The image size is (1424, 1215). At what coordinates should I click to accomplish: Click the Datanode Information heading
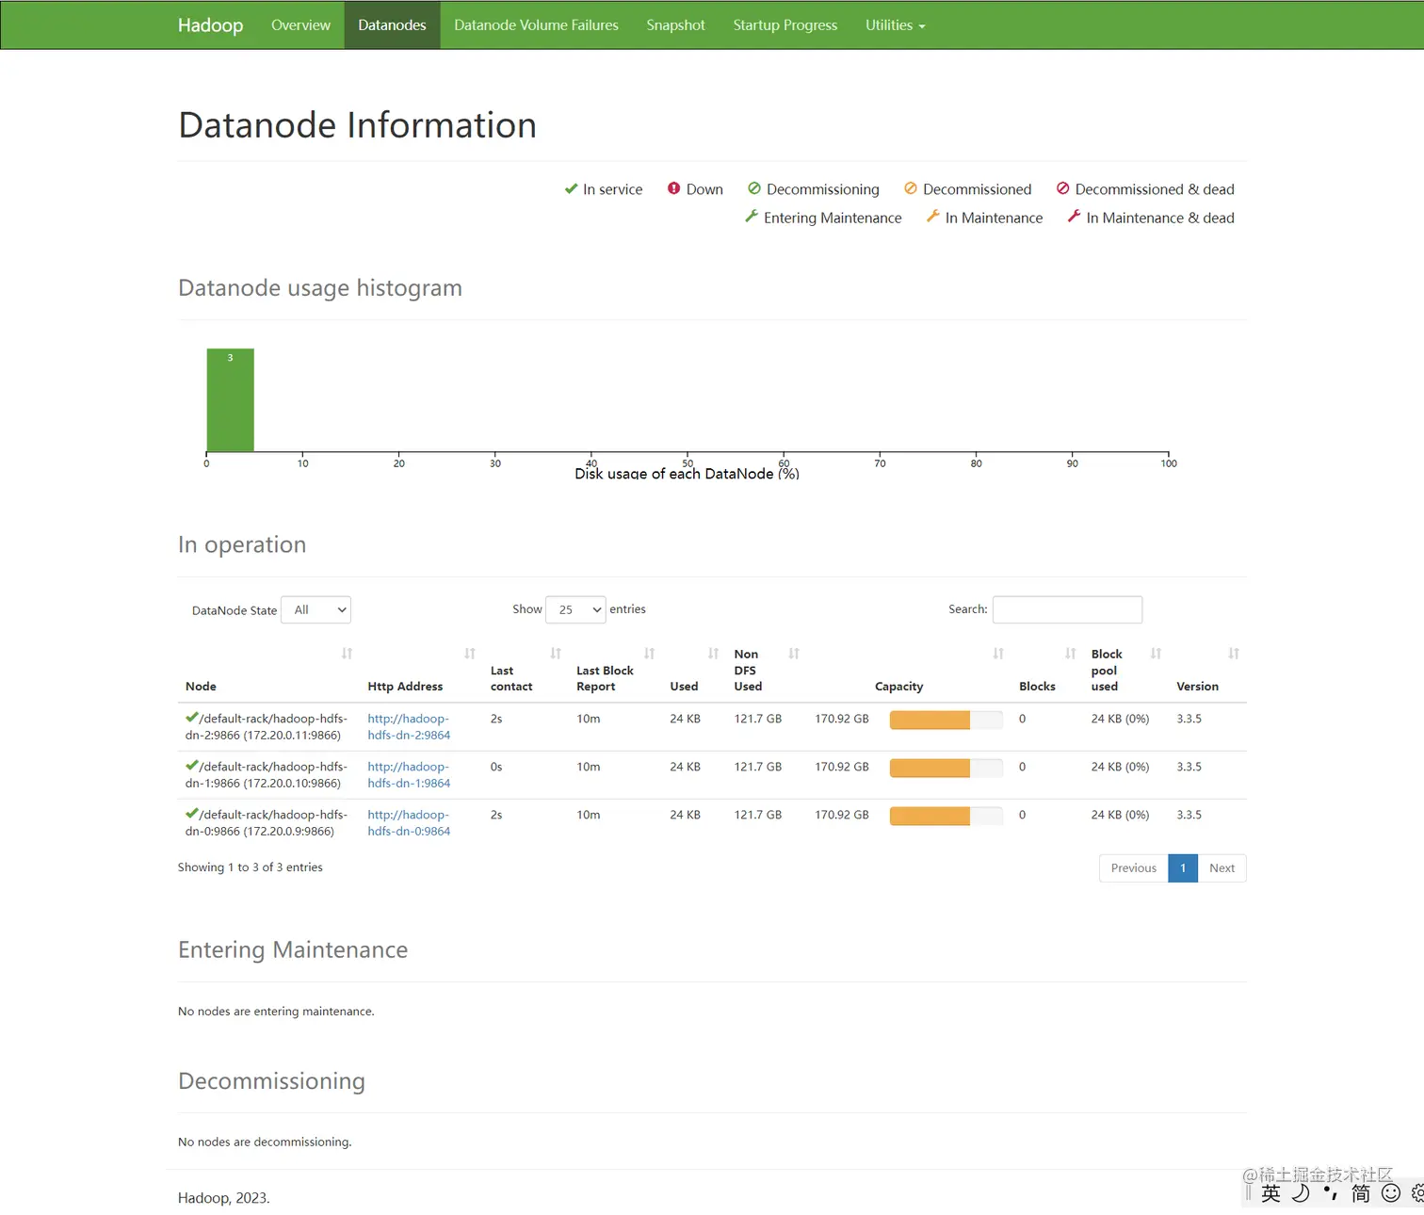point(358,125)
